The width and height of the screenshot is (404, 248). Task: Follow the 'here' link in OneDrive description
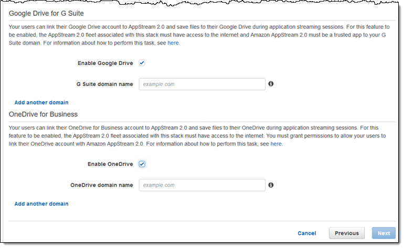pyautogui.click(x=276, y=144)
